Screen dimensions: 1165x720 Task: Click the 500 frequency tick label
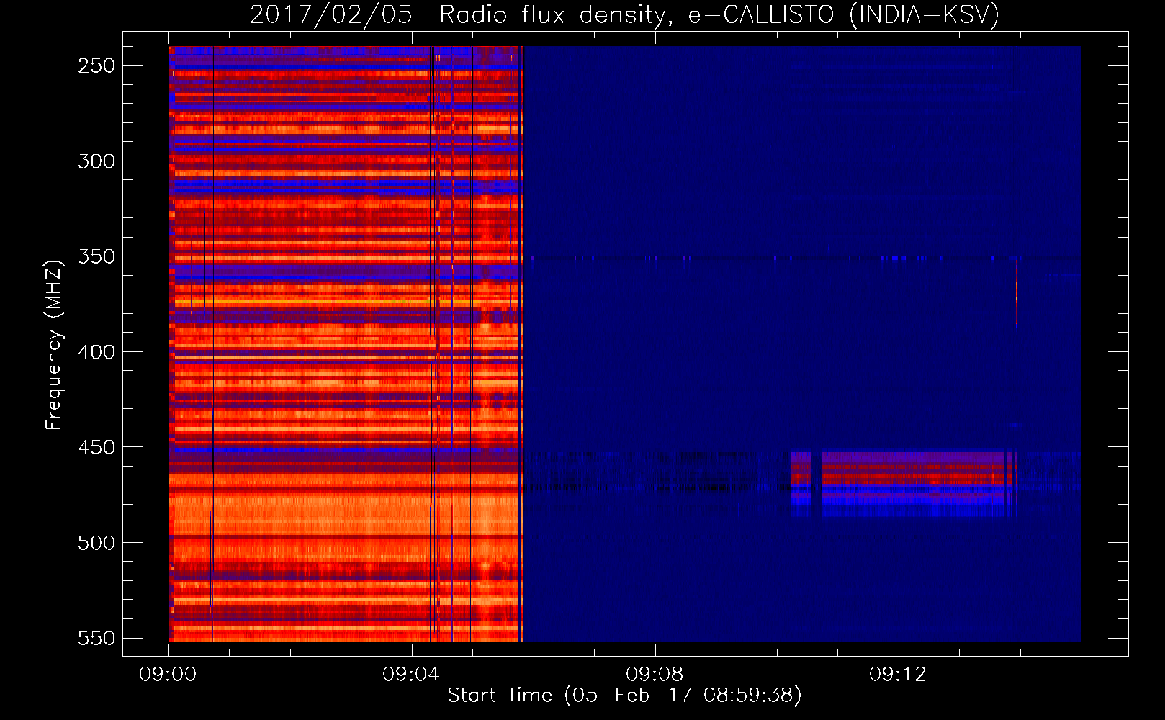coord(96,543)
